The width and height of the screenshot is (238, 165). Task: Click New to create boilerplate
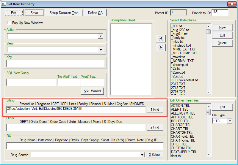tap(222, 28)
